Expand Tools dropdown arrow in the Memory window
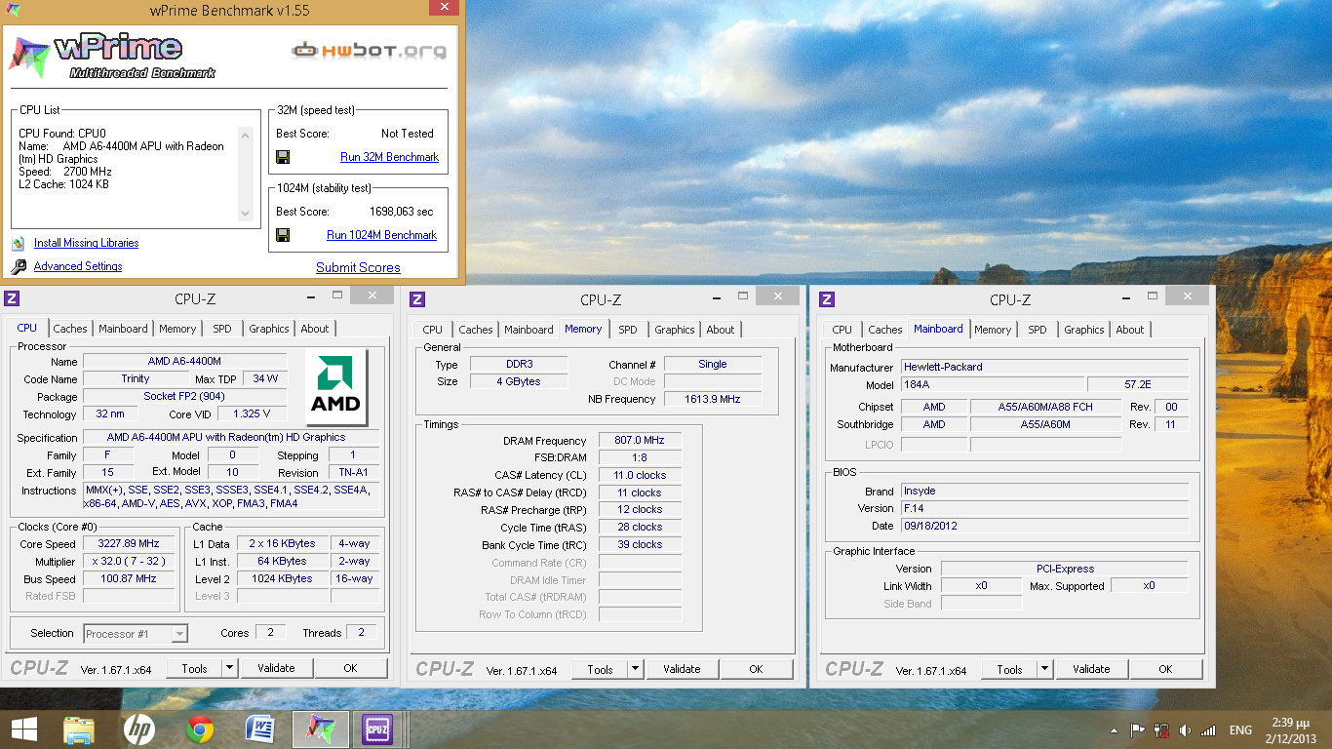The width and height of the screenshot is (1332, 749). [x=636, y=669]
